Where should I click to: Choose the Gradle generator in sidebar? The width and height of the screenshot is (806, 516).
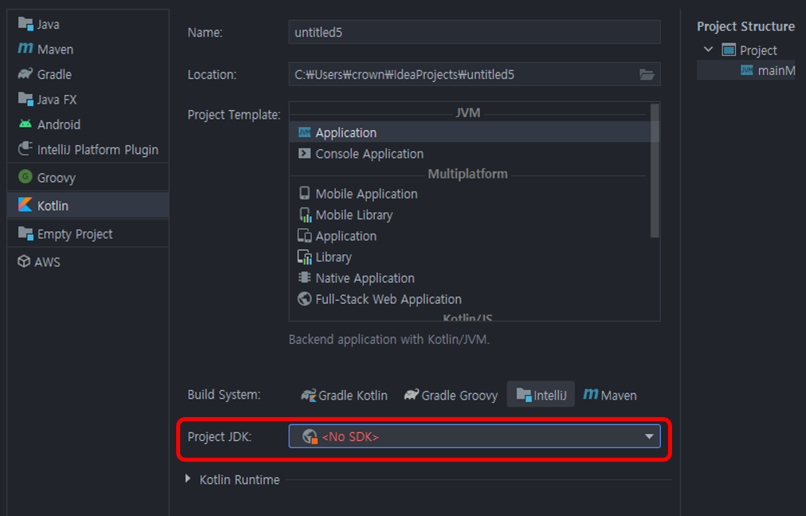point(88,74)
